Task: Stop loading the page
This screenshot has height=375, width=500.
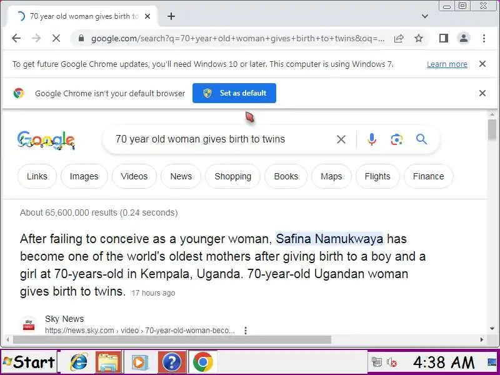Action: (56, 39)
